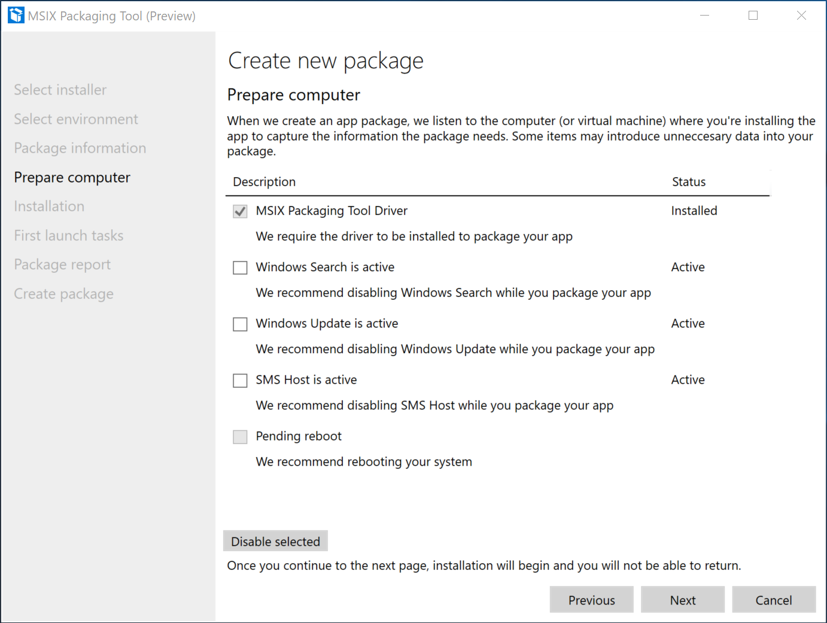The image size is (827, 623).
Task: Click the 'Windows Update is active' label
Action: pyautogui.click(x=327, y=323)
